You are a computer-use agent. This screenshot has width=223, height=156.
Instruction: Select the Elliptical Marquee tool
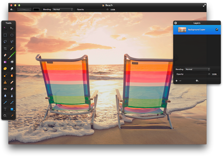[x=12, y=35]
